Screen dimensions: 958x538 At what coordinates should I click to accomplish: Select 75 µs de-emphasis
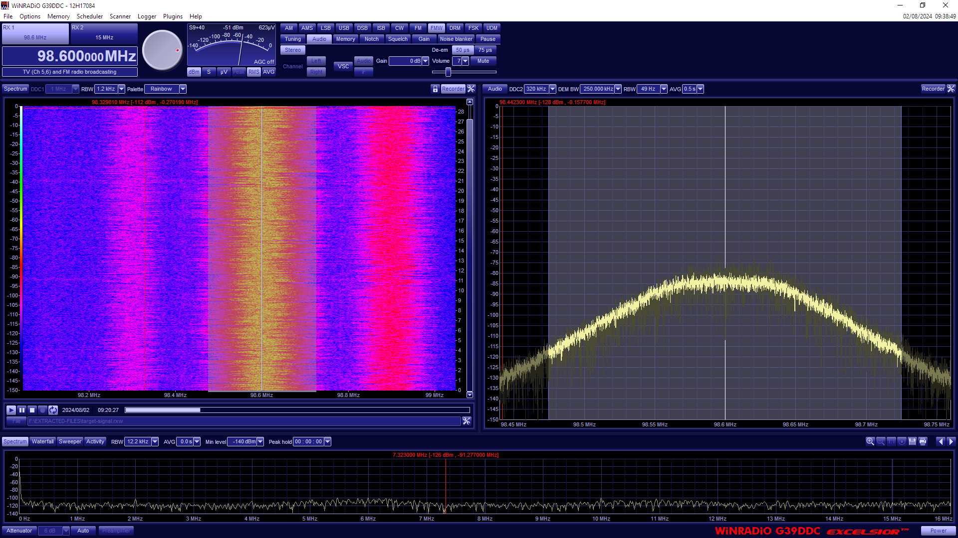click(485, 50)
